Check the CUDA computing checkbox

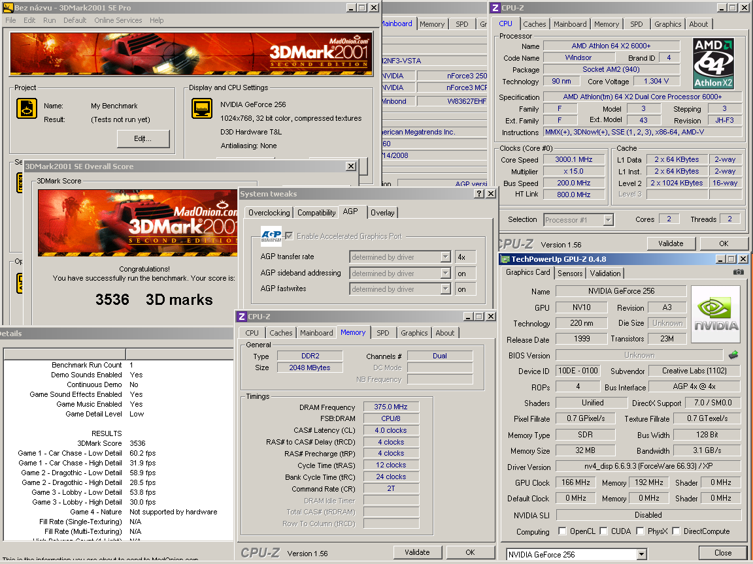point(603,531)
